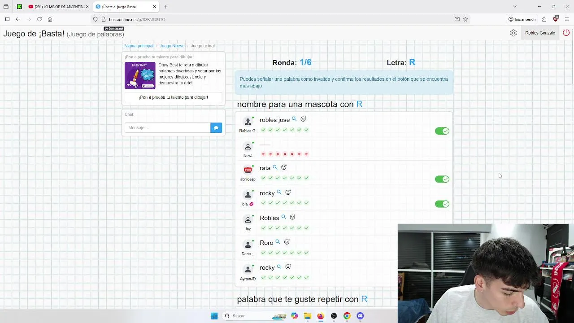Open the browser sidebar icon
Viewport: 574px width, 323px height.
[x=7, y=19]
